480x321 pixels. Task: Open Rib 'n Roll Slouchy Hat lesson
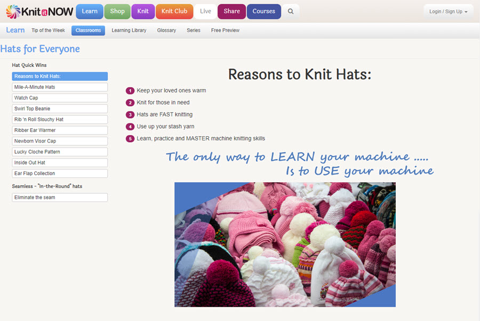tap(60, 119)
